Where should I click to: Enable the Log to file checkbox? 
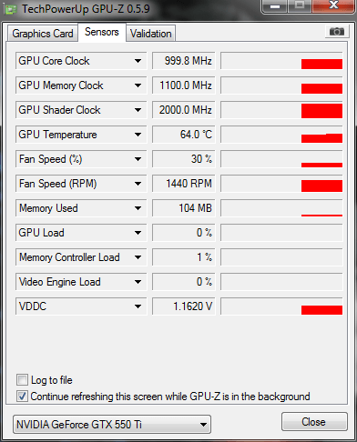point(22,379)
